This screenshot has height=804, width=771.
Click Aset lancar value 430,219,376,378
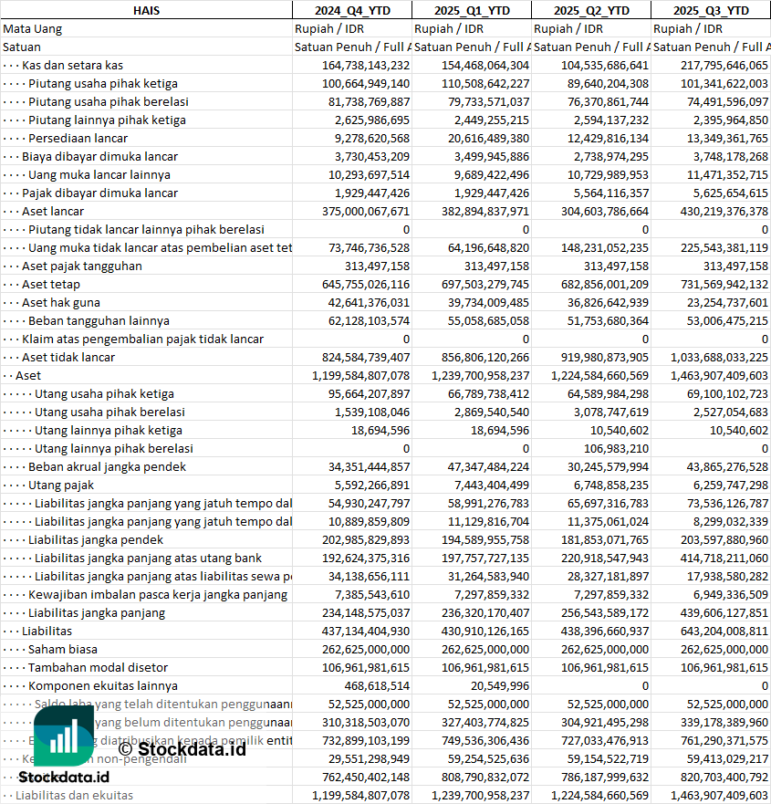click(724, 211)
